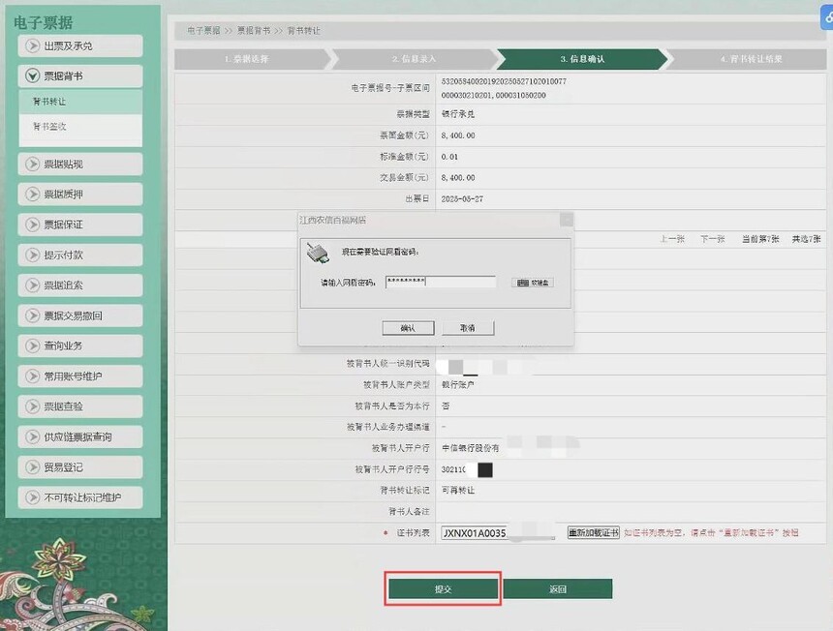
Task: Close the 江西农信 password dialog
Action: (x=567, y=220)
